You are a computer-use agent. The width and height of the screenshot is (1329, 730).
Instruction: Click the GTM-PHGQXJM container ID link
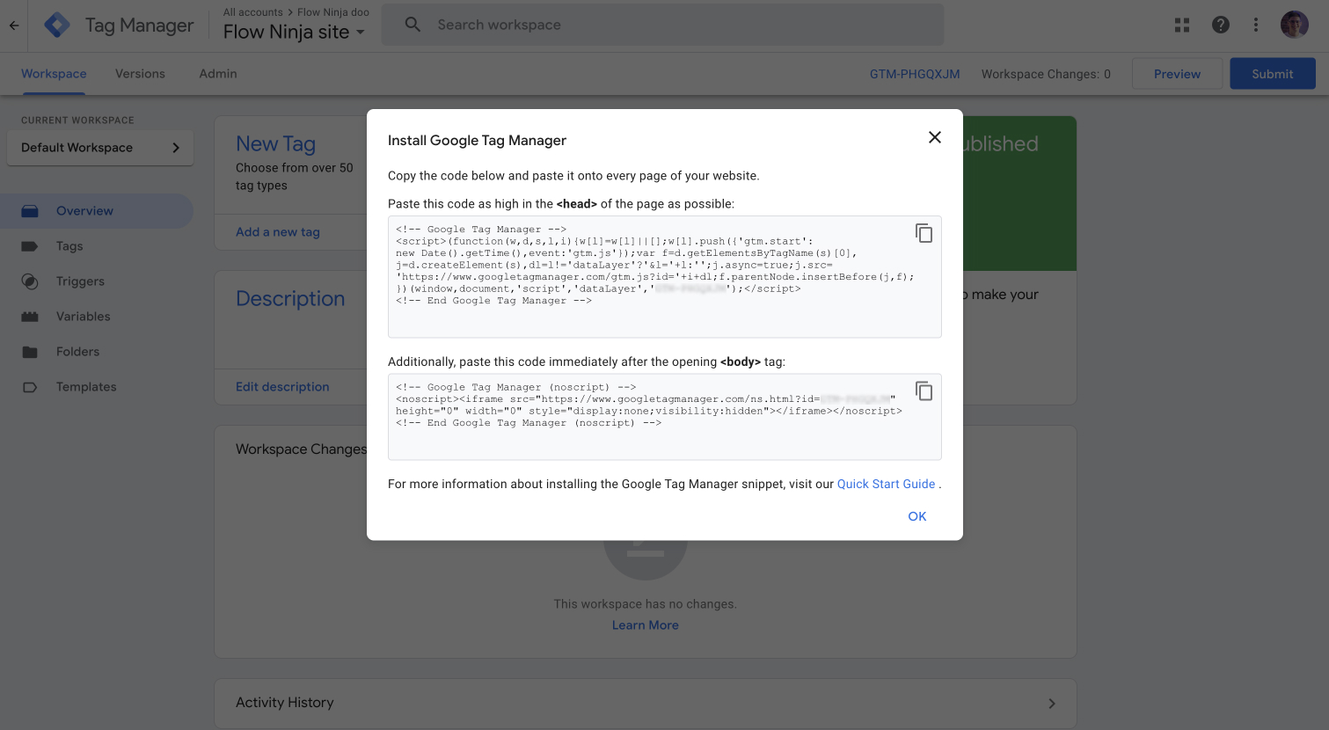(915, 74)
